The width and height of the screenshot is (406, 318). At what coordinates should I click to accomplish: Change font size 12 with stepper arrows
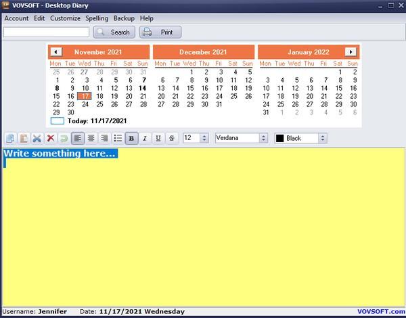(204, 138)
